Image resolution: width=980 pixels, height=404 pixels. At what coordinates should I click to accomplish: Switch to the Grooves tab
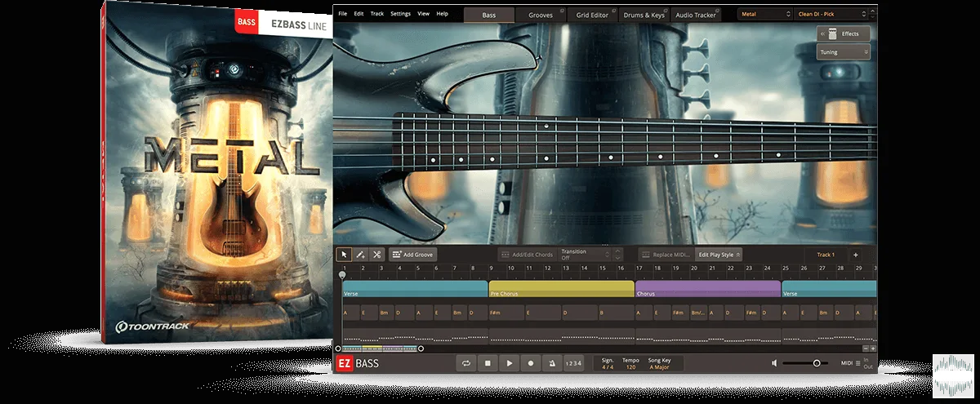point(540,15)
